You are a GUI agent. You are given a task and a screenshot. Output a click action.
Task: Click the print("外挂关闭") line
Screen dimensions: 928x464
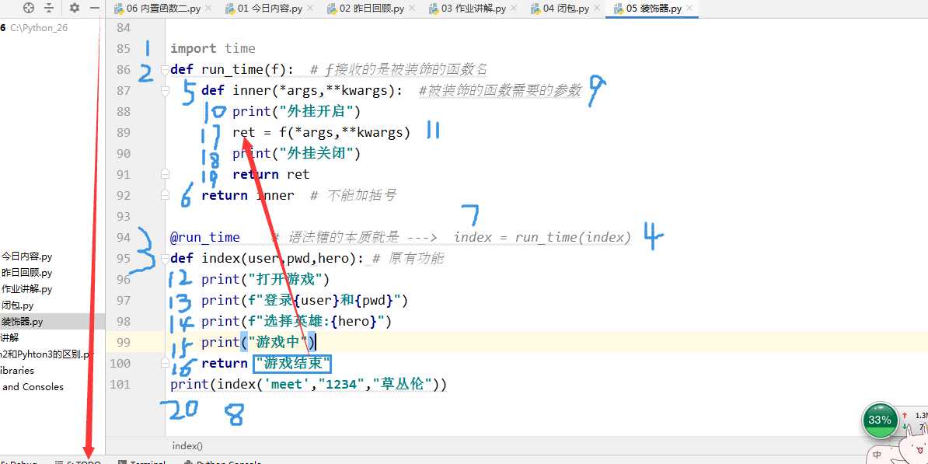pos(296,153)
